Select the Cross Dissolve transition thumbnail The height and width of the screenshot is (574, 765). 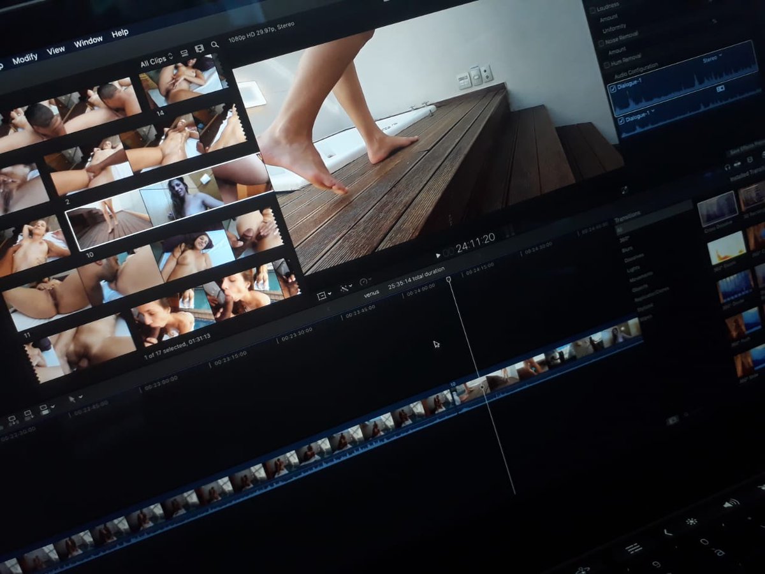tap(717, 209)
